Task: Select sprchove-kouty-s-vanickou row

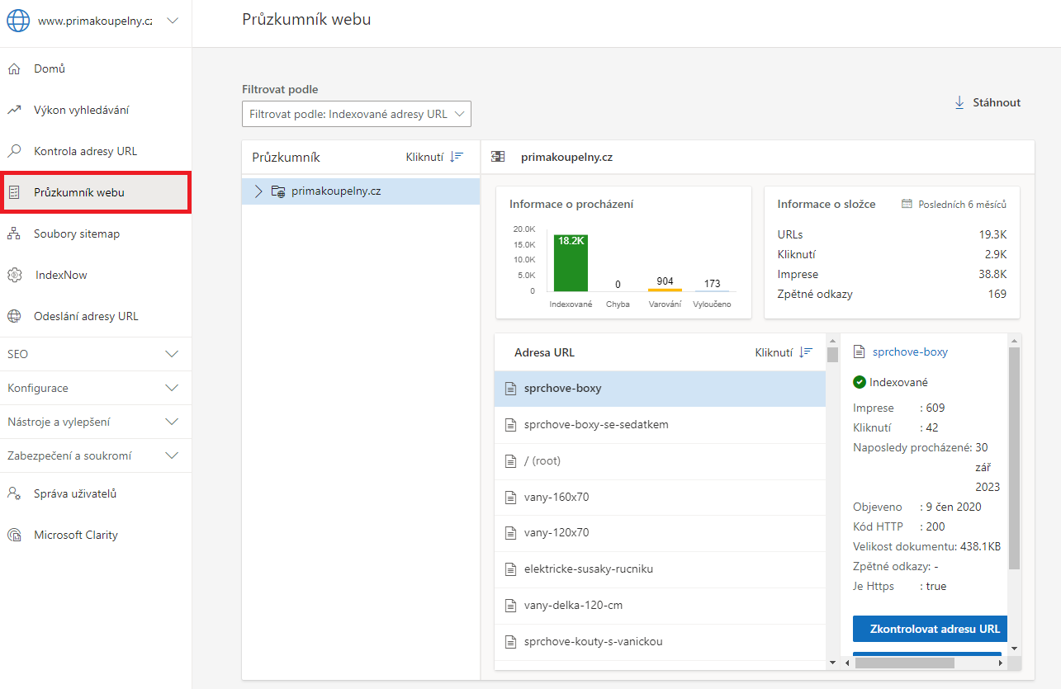Action: (x=660, y=641)
